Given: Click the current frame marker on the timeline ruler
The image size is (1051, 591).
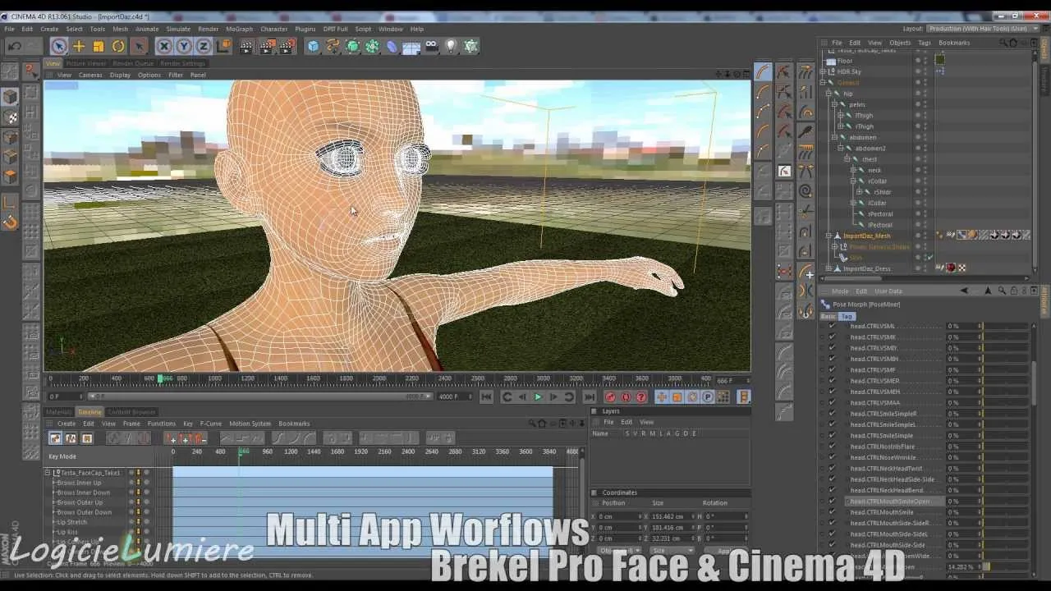Looking at the screenshot, I should tap(161, 378).
